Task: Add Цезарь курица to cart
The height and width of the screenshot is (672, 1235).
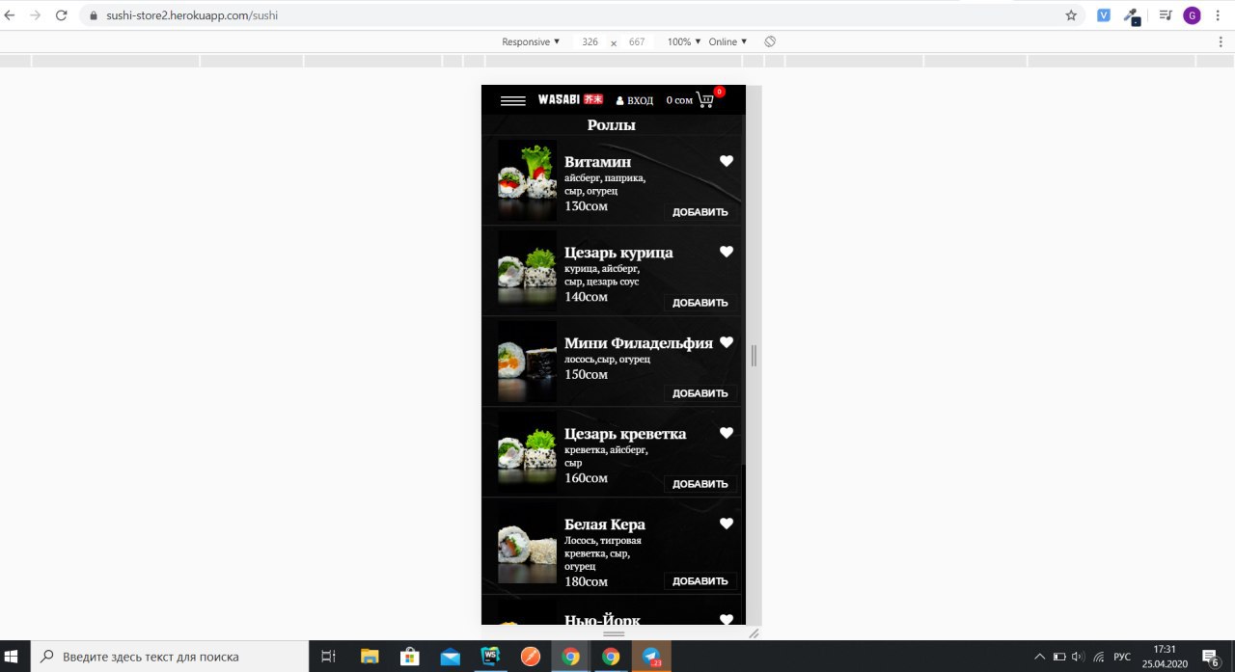Action: tap(700, 303)
